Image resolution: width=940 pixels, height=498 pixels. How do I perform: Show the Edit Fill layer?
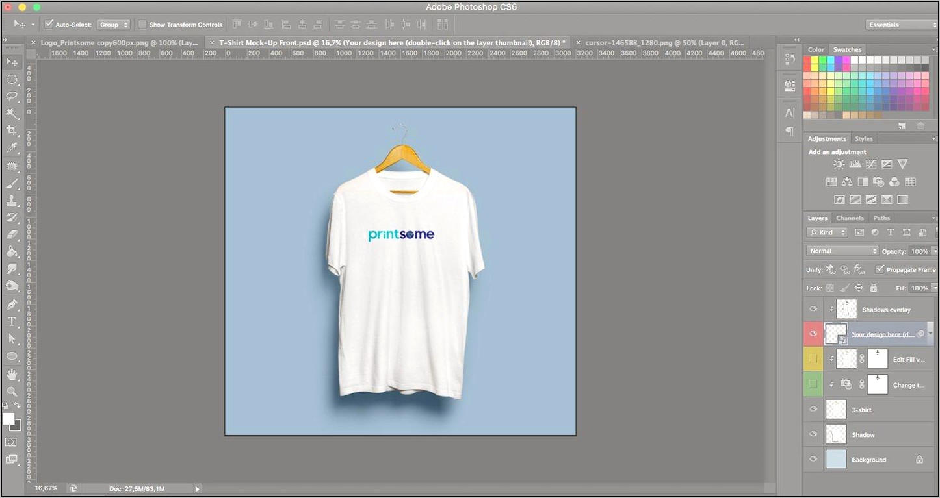click(813, 358)
